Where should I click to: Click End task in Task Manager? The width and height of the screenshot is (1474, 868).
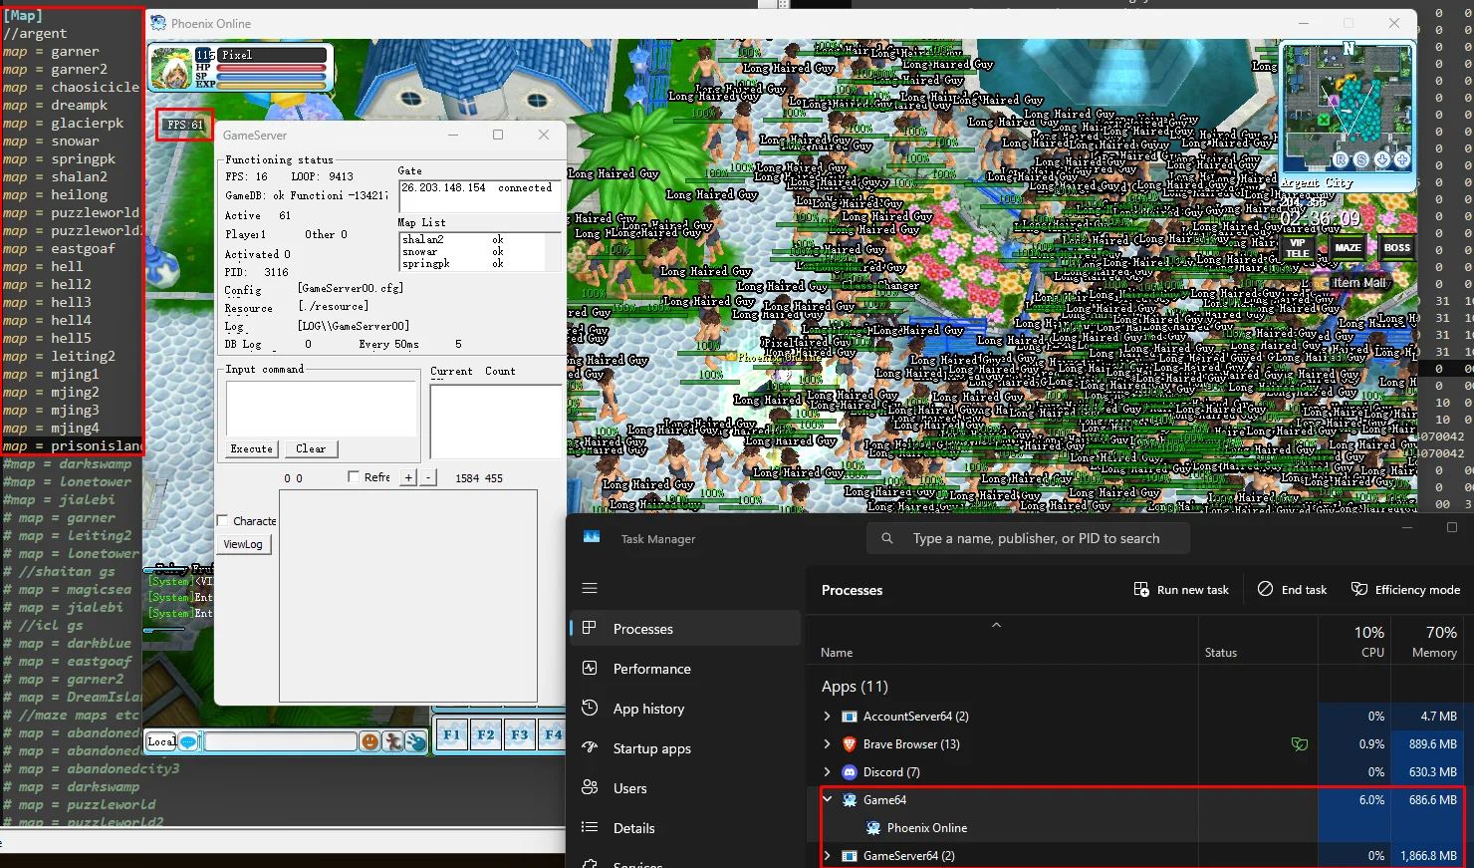(x=1292, y=590)
